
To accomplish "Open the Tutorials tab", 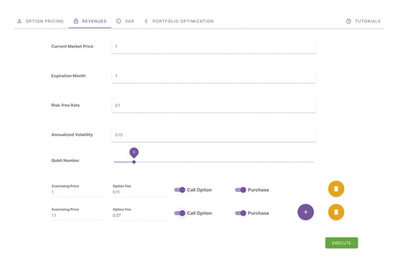I will click(x=364, y=21).
